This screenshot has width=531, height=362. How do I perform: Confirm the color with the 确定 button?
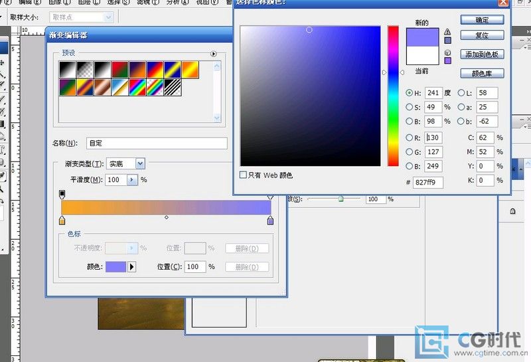(x=482, y=20)
